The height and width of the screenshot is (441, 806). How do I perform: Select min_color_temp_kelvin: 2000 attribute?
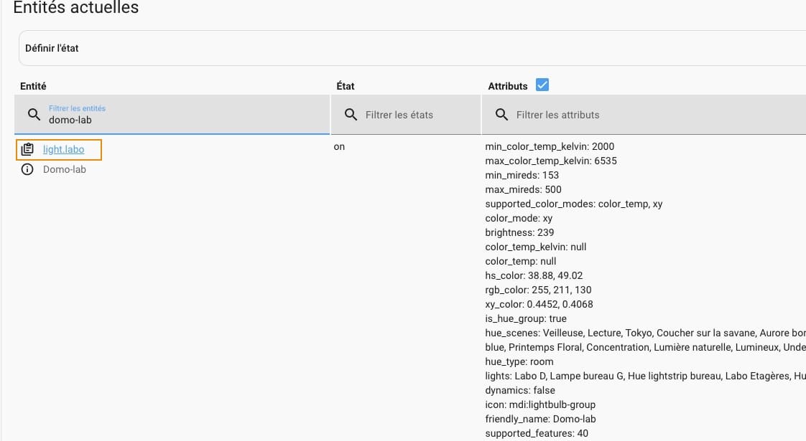tap(550, 147)
